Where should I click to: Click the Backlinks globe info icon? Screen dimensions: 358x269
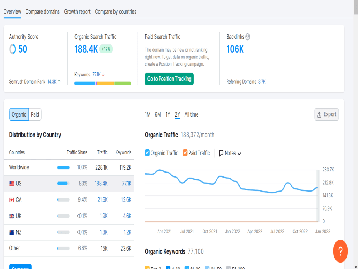pyautogui.click(x=247, y=37)
